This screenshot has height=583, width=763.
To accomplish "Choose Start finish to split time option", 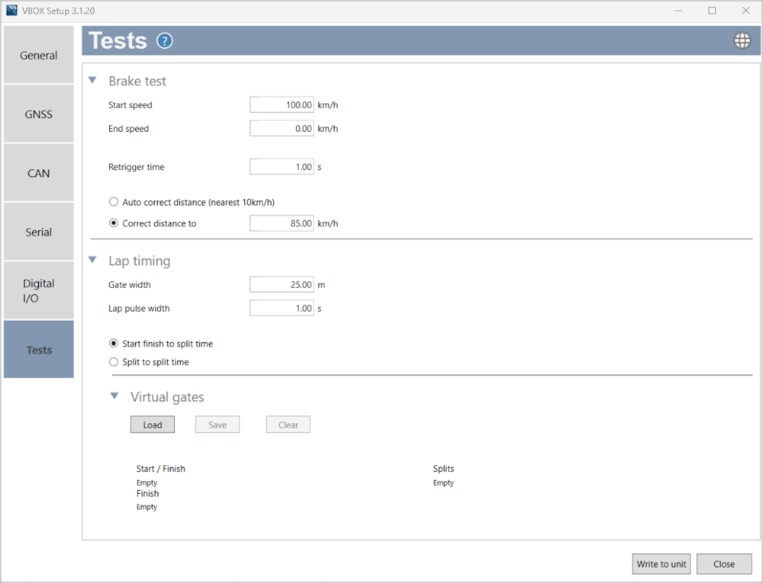I will click(114, 344).
